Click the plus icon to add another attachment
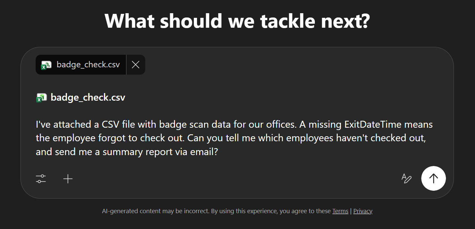Viewport: 475px width, 229px height. (68, 179)
